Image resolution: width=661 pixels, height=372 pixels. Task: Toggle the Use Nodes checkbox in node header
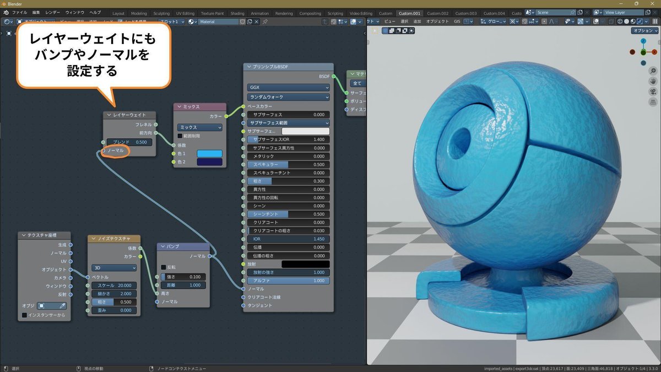point(120,21)
